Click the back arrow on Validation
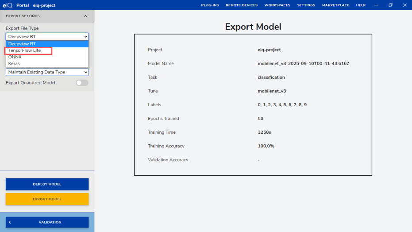412x232 pixels. pyautogui.click(x=10, y=222)
